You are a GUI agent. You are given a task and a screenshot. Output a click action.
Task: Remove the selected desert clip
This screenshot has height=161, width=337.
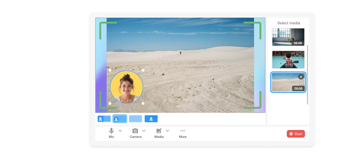(301, 77)
